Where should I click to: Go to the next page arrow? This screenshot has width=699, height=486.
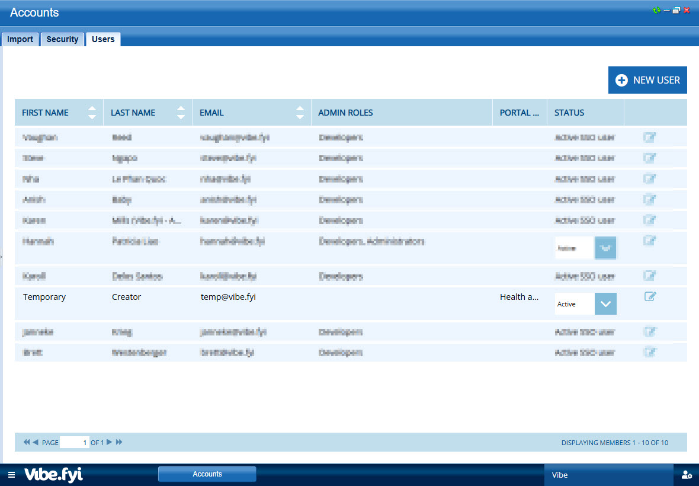109,442
